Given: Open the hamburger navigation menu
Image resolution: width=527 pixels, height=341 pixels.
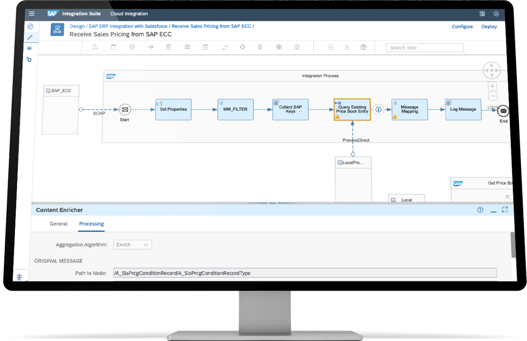Looking at the screenshot, I should 31,13.
